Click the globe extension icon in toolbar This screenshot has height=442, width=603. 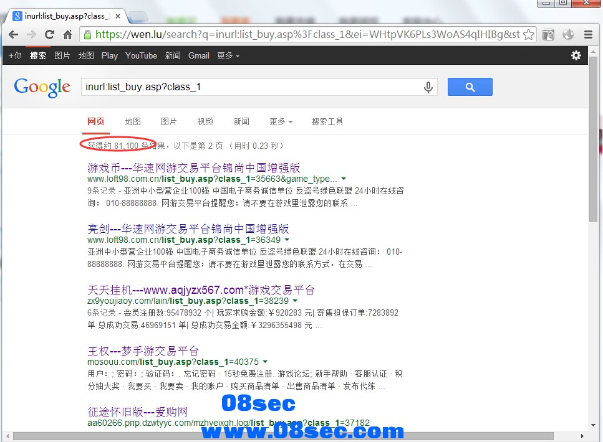[x=568, y=35]
